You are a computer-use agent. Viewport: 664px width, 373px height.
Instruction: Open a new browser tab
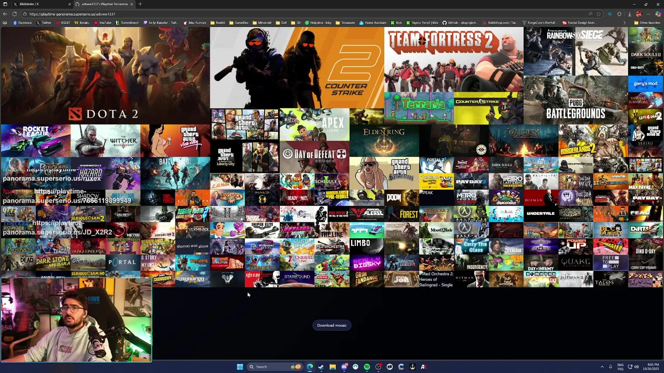(140, 4)
